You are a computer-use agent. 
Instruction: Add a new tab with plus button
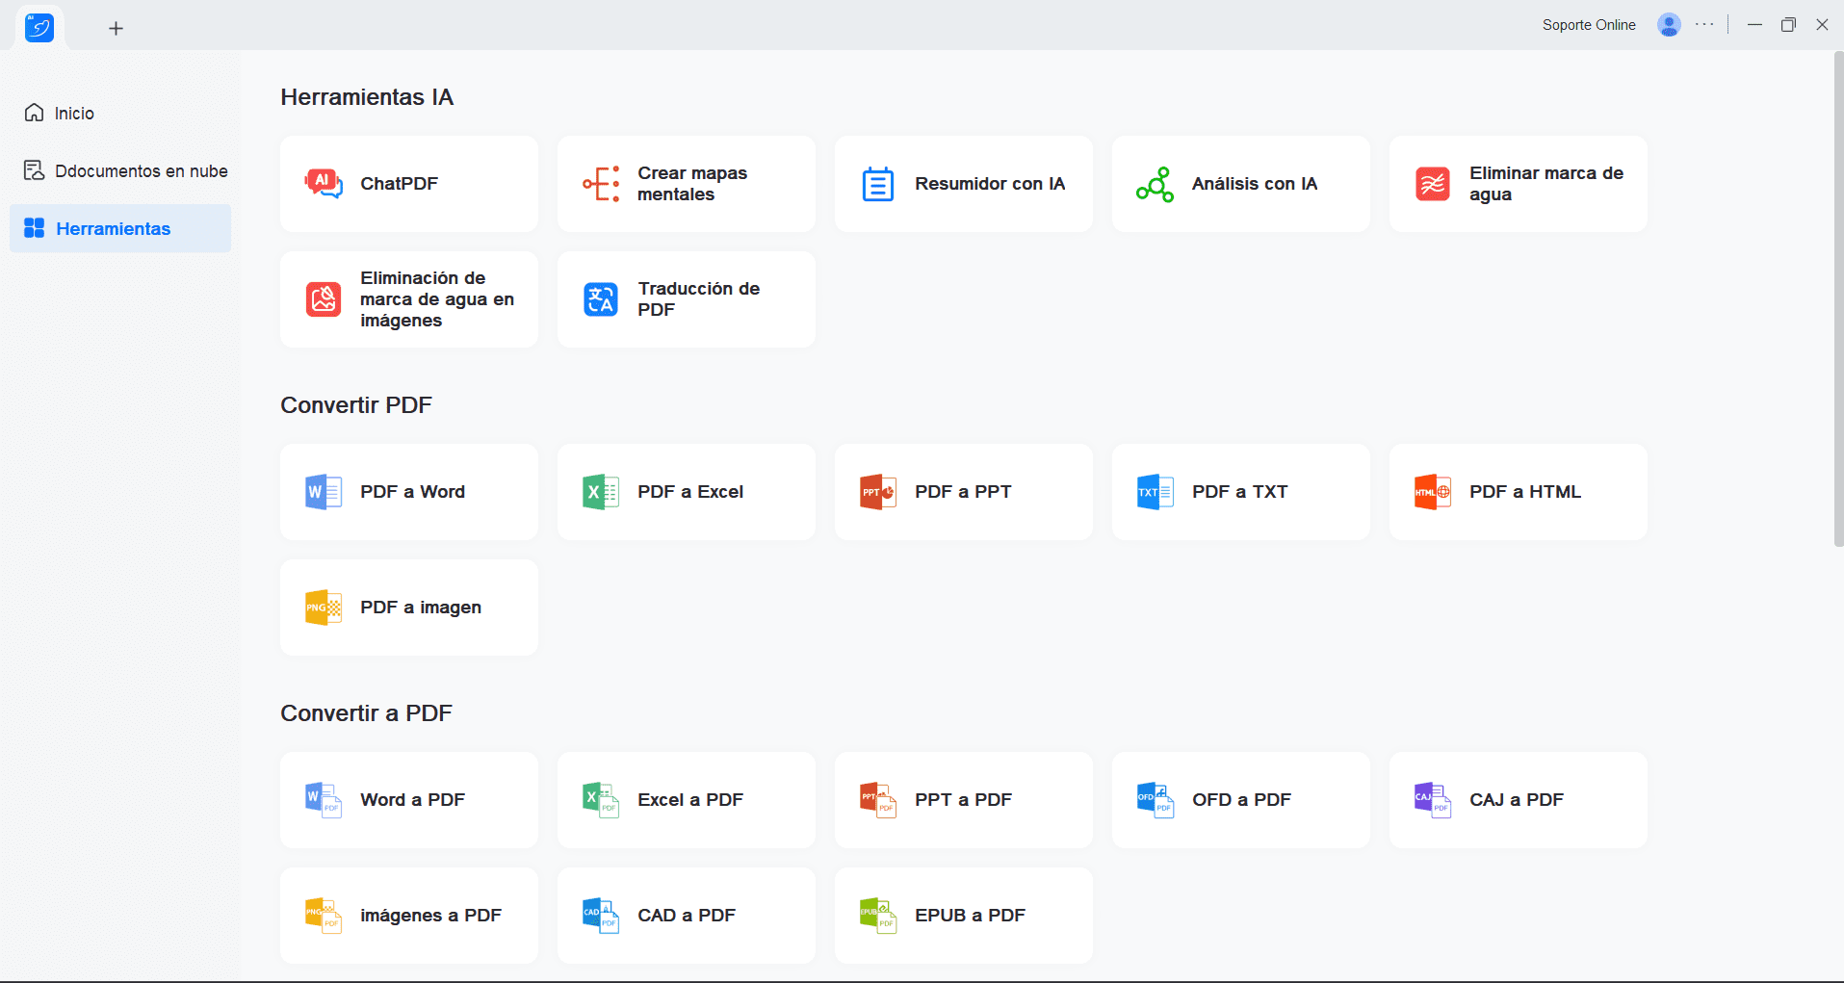[x=116, y=29]
